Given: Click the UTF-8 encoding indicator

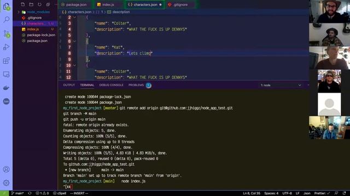Looking at the screenshot, I should tap(287, 193).
